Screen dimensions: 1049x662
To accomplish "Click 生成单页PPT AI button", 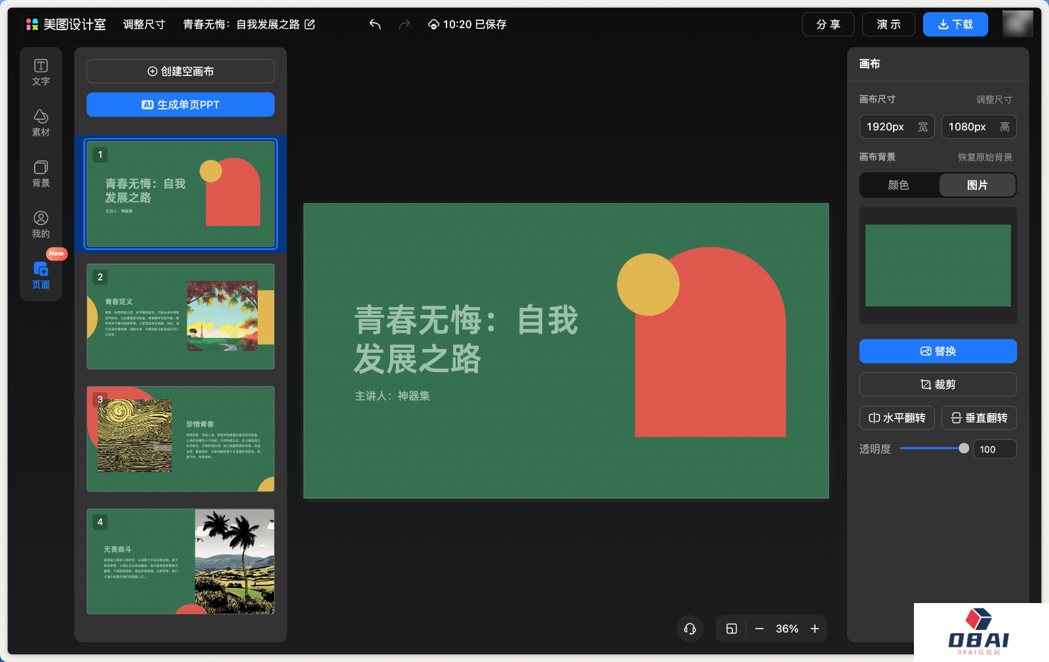I will click(x=180, y=105).
